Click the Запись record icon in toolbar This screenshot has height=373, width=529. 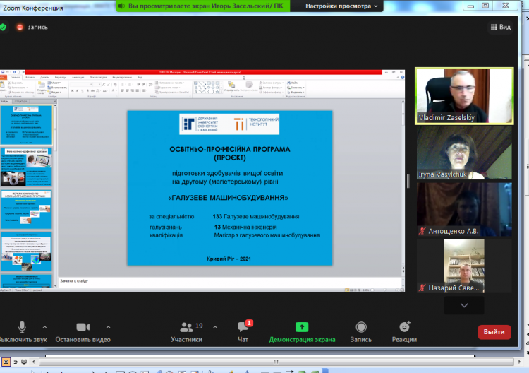[x=361, y=327]
